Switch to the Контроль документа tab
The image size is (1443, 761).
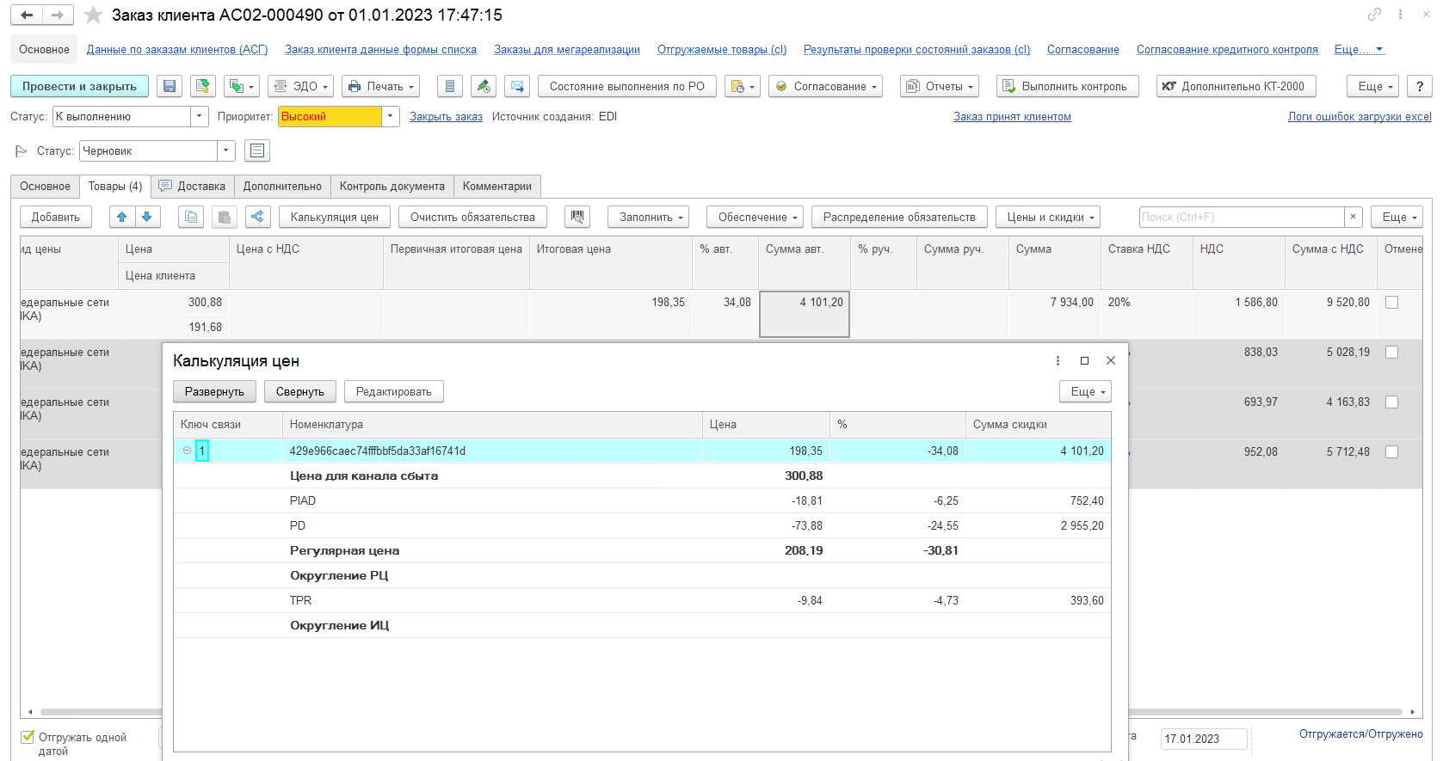pyautogui.click(x=392, y=186)
